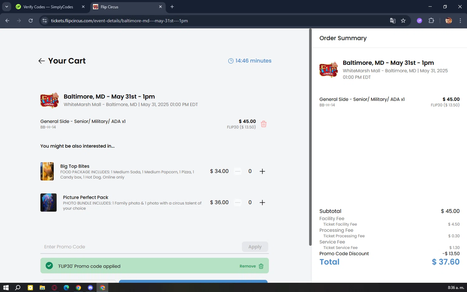Click the Big Top Bites title
The image size is (467, 292).
click(x=75, y=166)
